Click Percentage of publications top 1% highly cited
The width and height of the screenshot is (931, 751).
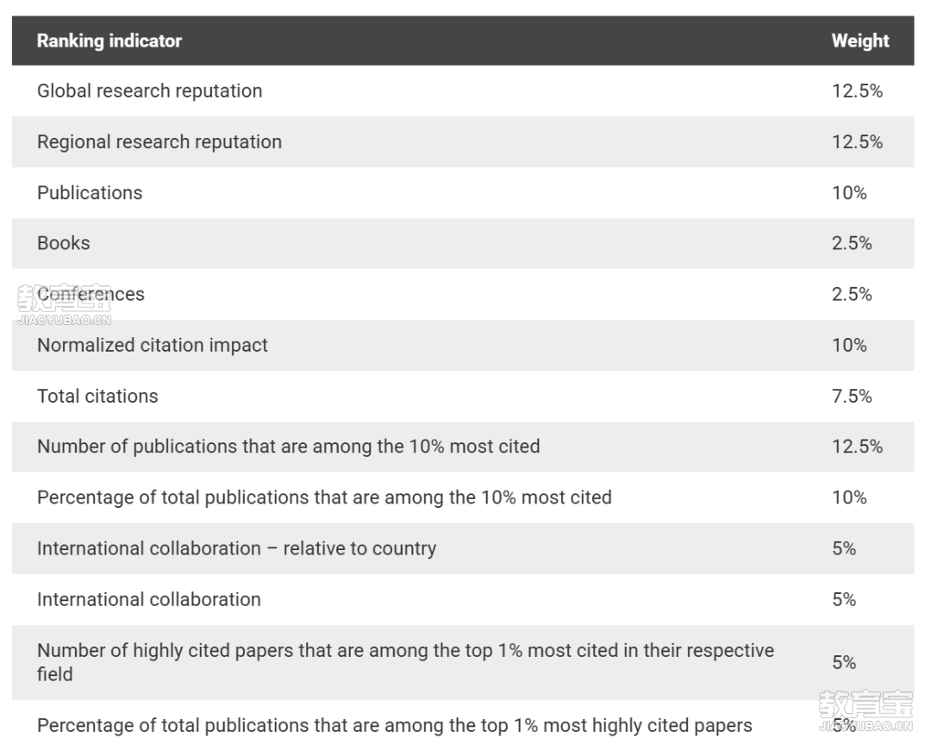pyautogui.click(x=394, y=725)
